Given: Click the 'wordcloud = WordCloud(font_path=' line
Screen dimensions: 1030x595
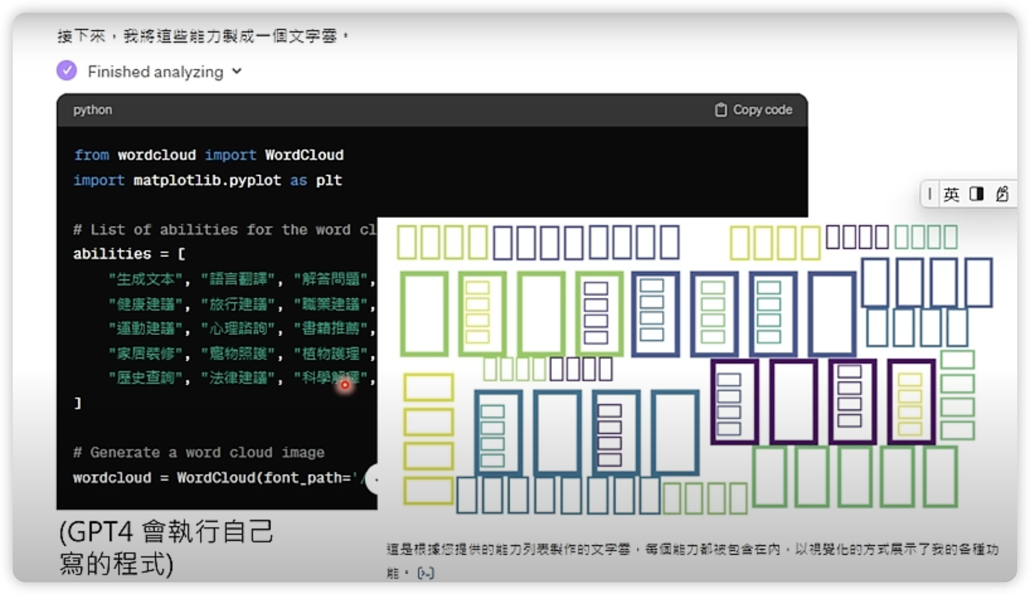Looking at the screenshot, I should pyautogui.click(x=215, y=478).
